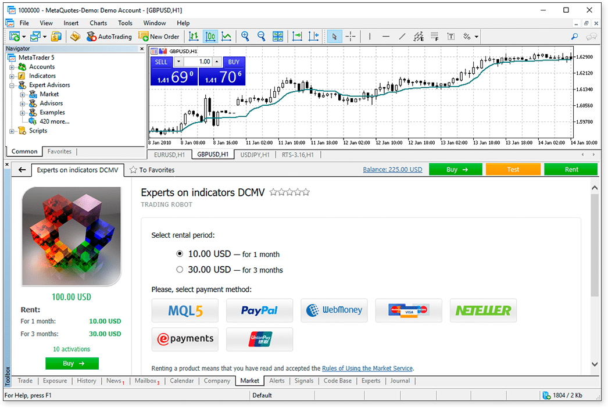This screenshot has height=408, width=608.
Task: Select the text label tool
Action: coord(451,37)
